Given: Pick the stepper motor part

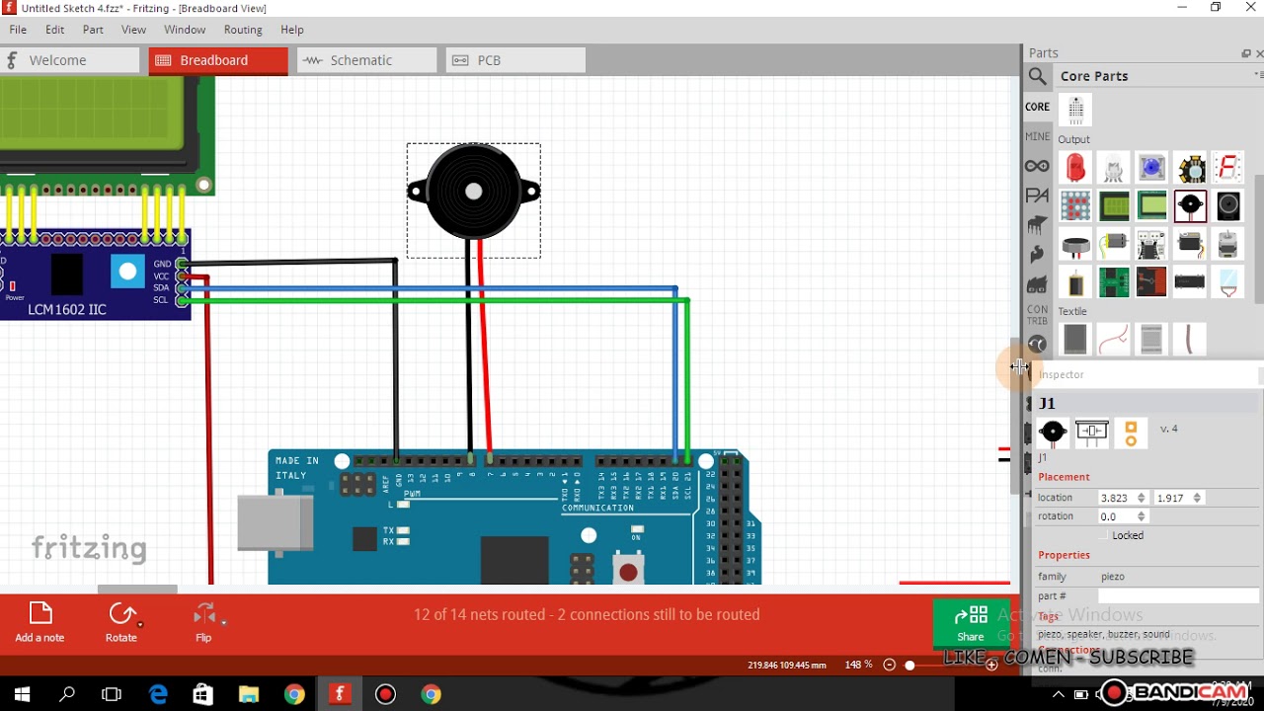Looking at the screenshot, I should pos(1227,243).
